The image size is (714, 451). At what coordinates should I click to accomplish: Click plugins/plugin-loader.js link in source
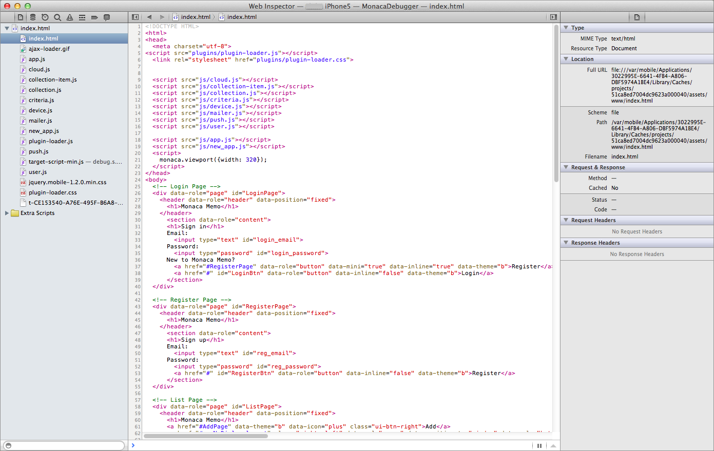235,53
